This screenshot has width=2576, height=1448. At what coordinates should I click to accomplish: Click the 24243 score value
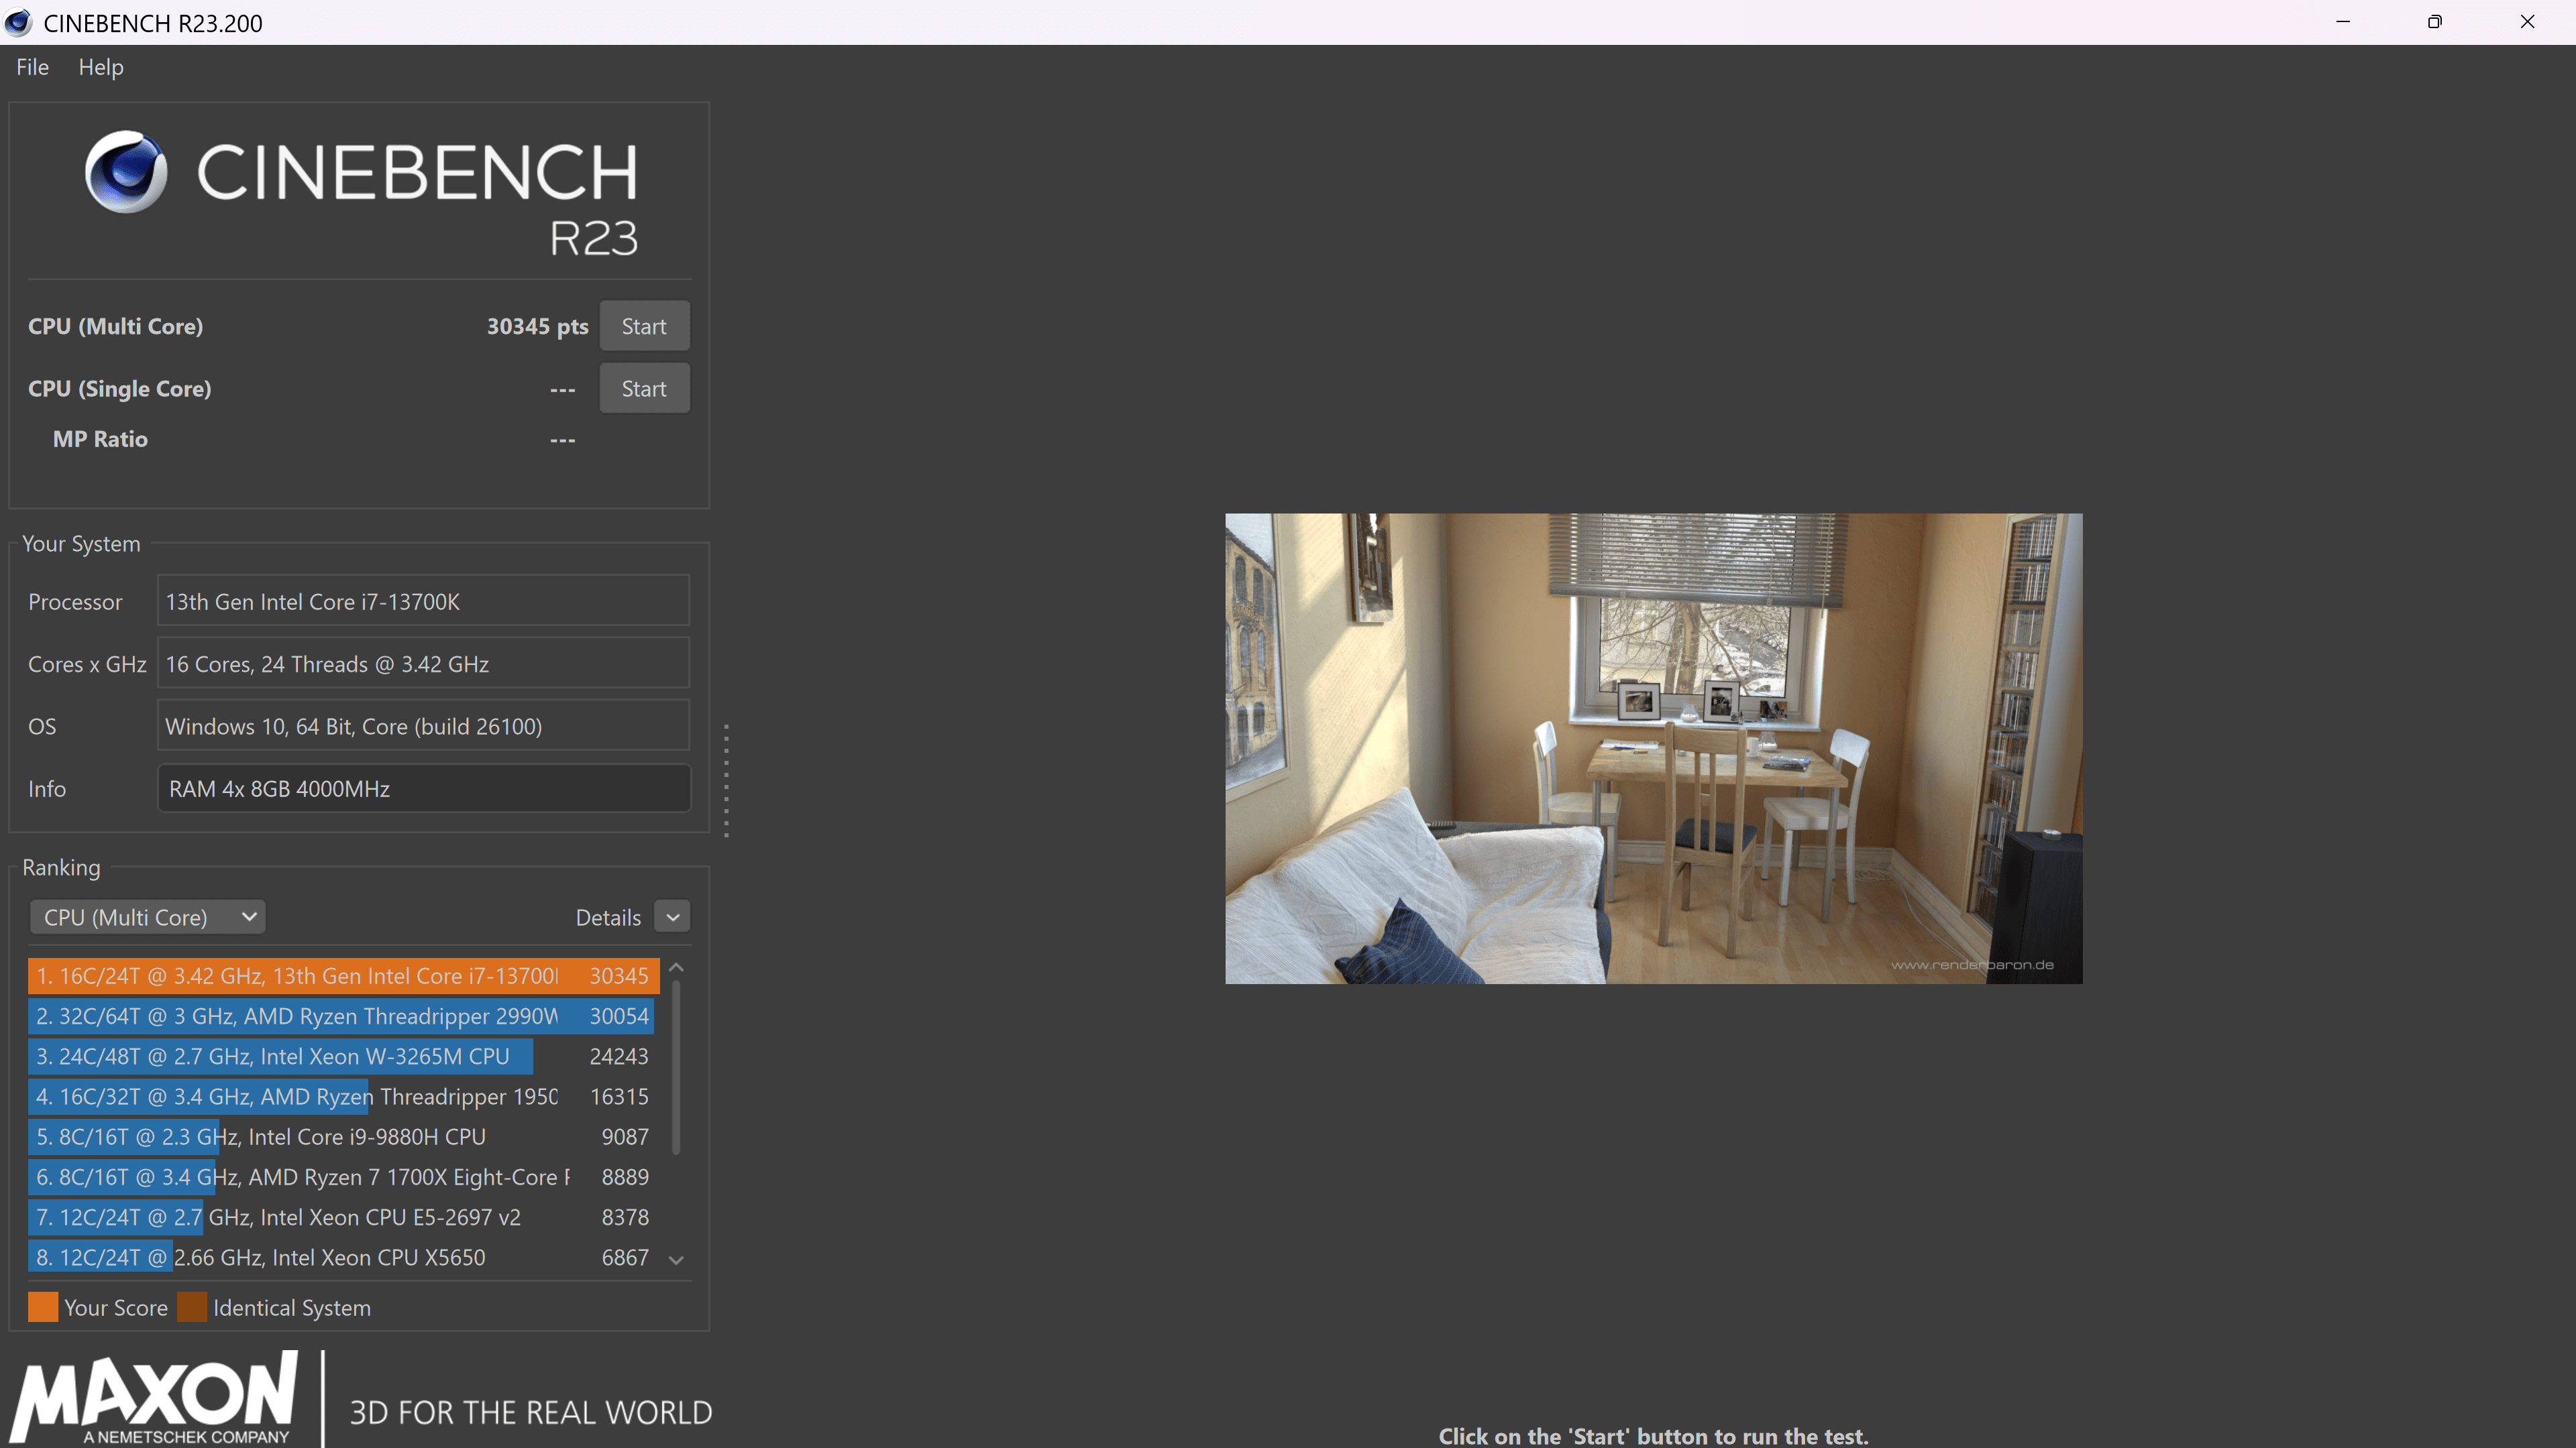point(619,1057)
